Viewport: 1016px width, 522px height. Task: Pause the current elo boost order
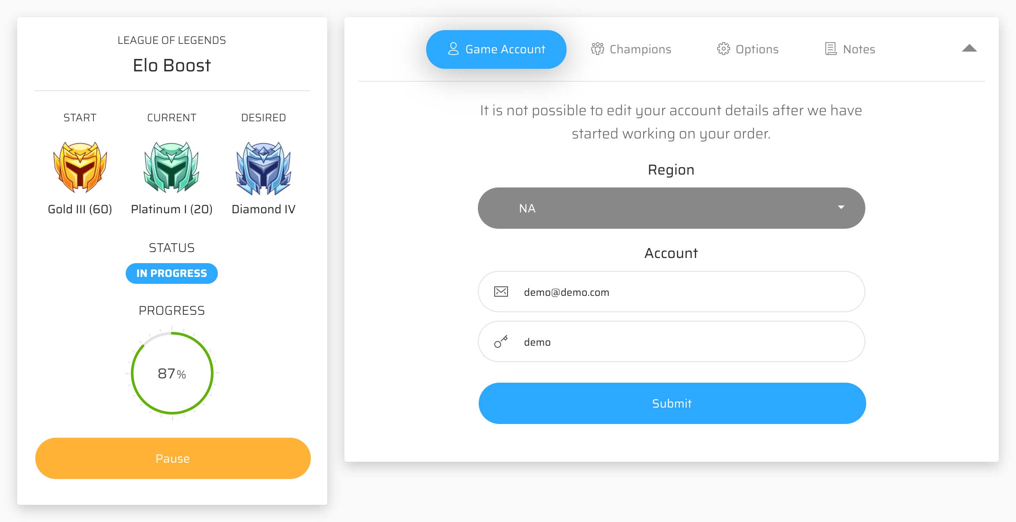(172, 458)
